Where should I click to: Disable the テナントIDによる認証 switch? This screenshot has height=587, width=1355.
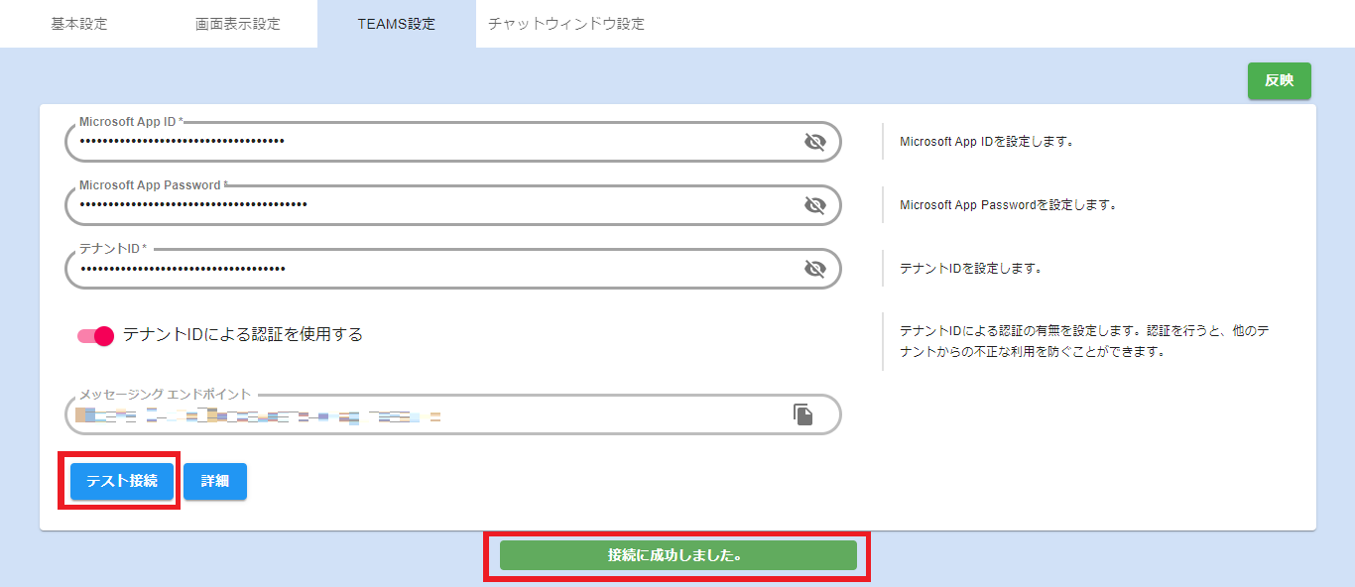click(96, 335)
